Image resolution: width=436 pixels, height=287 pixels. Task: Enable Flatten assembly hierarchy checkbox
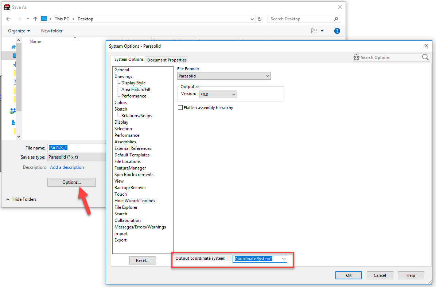[180, 108]
